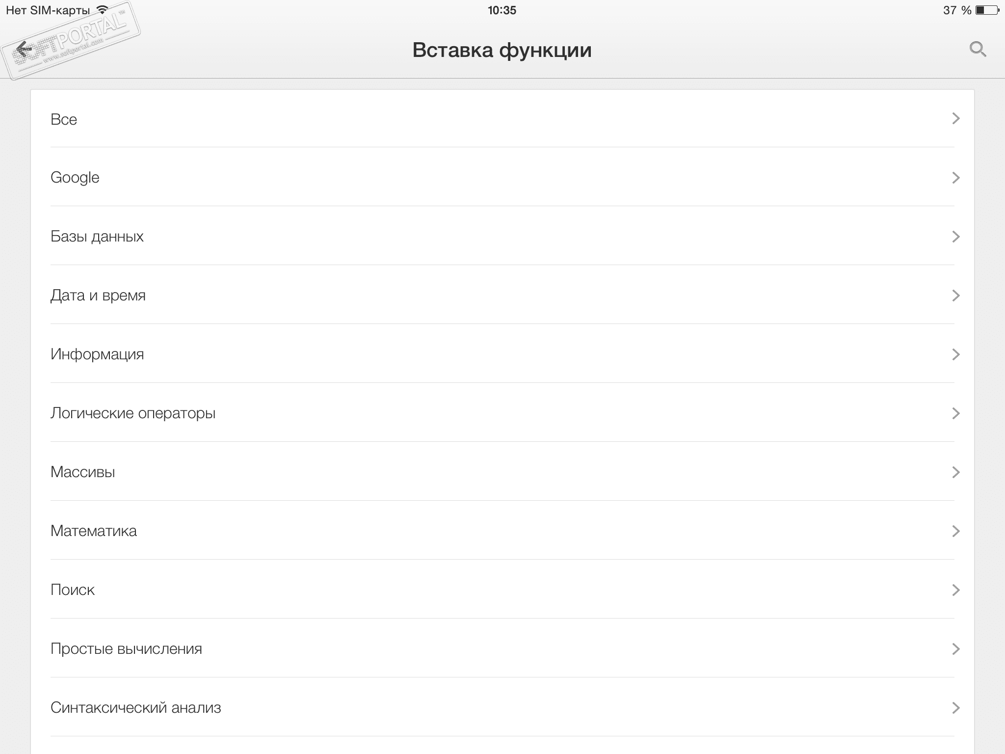Open the Информация category
The width and height of the screenshot is (1005, 754).
click(x=97, y=354)
